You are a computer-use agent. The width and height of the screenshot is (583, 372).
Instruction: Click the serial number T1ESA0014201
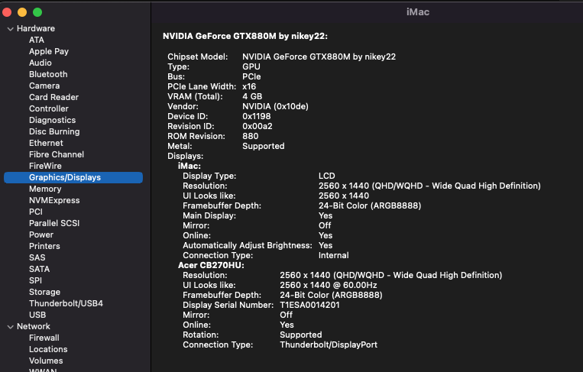pyautogui.click(x=309, y=305)
